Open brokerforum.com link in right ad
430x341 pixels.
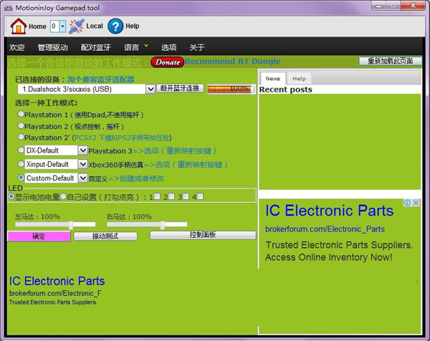(325, 229)
